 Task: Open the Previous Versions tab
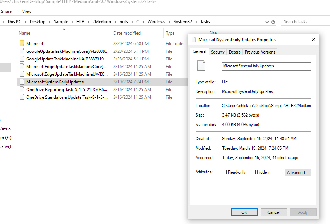click(260, 52)
